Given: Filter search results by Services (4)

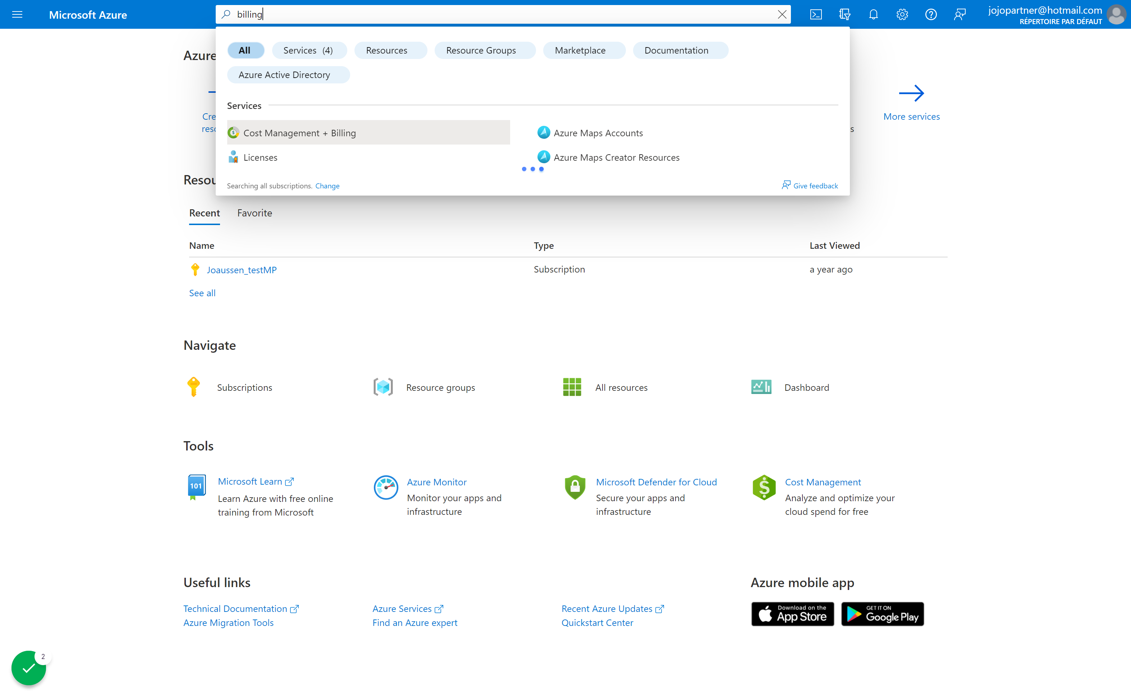Looking at the screenshot, I should coord(309,50).
